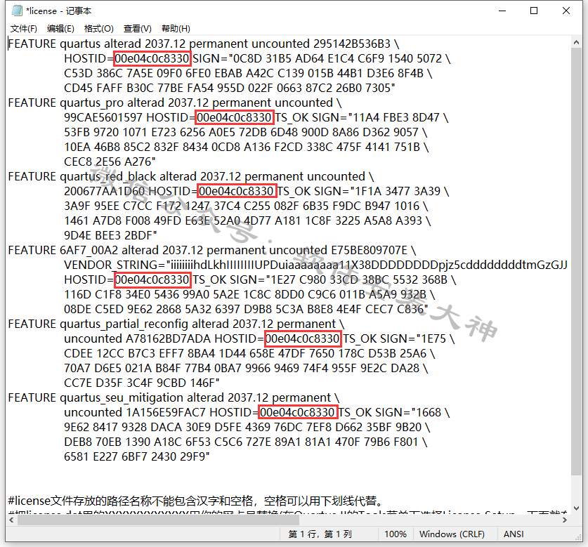This screenshot has height=547, width=588.
Task: Click the line starting 9D4E BEE3 2BDF
Action: (x=110, y=235)
